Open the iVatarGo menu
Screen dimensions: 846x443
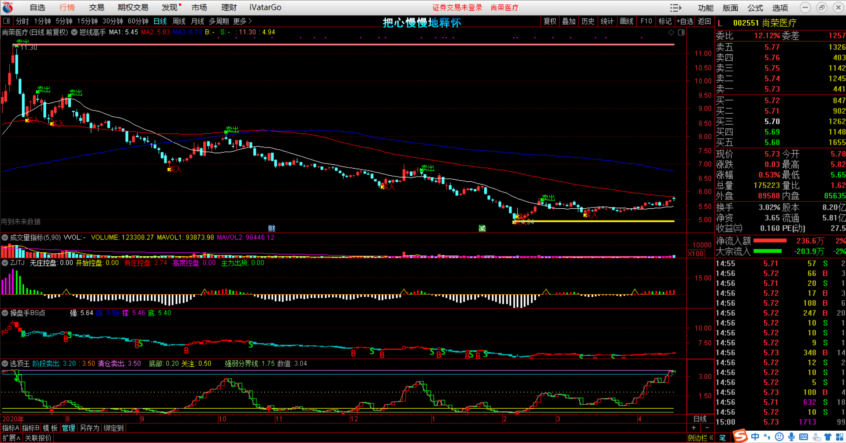click(x=265, y=7)
